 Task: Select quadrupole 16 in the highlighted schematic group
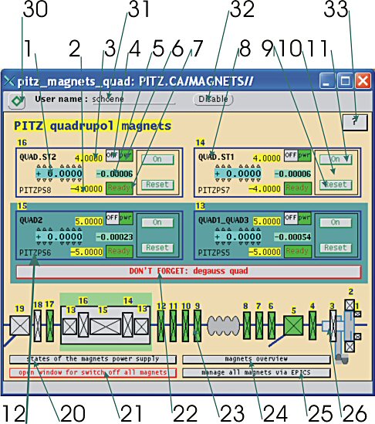click(x=83, y=325)
